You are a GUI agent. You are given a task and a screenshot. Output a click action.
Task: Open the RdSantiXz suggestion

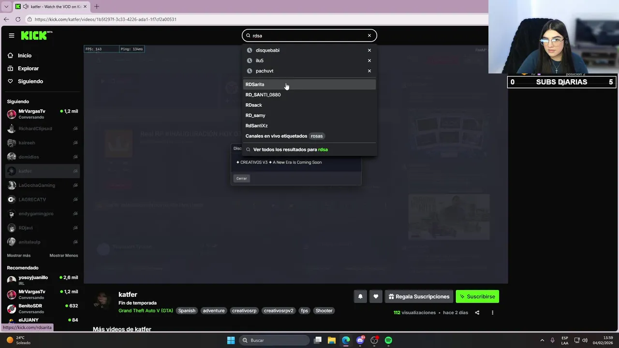tap(309, 126)
